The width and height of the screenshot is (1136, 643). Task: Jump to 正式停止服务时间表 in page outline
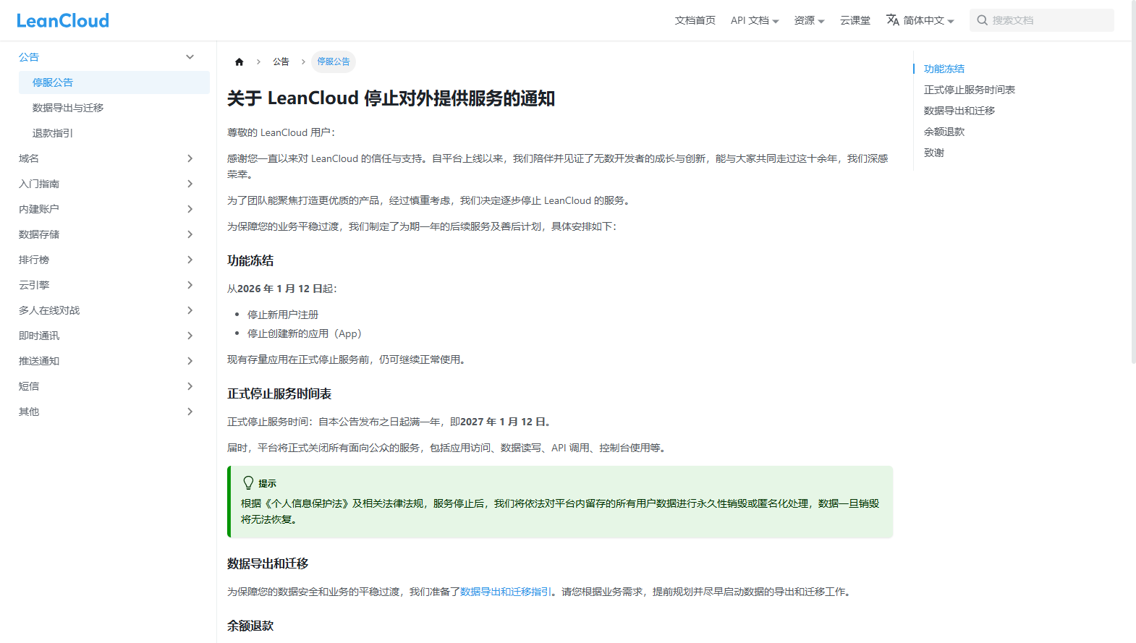969,90
